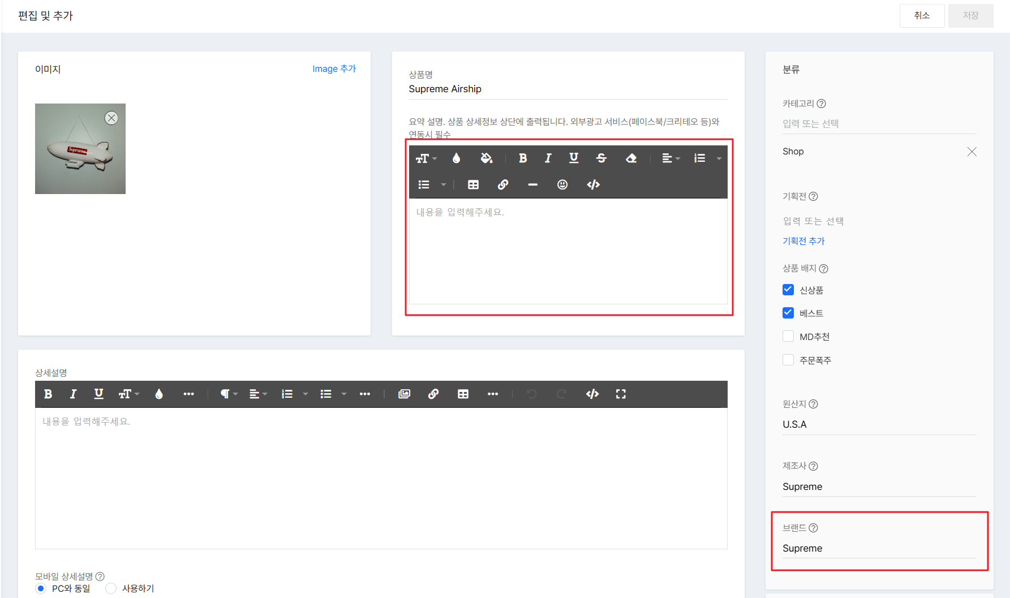
Task: Click the ordered list icon in 상세설명 toolbar
Action: (287, 394)
